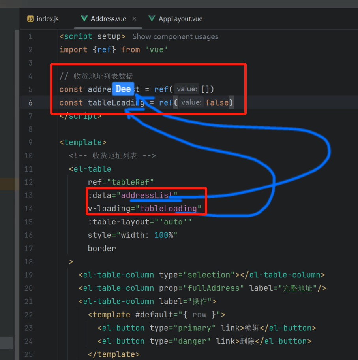Click line number 6 in the gutter
The image size is (358, 360).
pyautogui.click(x=30, y=103)
